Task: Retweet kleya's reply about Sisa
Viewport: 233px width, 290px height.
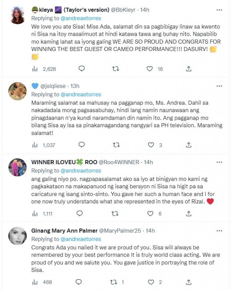Action: pos(116,69)
